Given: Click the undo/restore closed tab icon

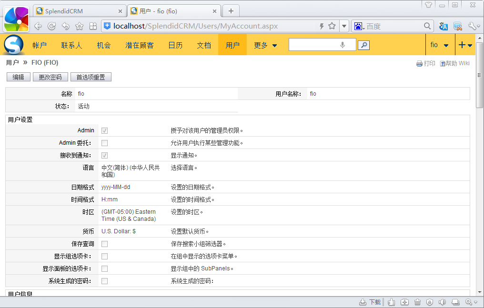Looking at the screenshot, I should 65,26.
